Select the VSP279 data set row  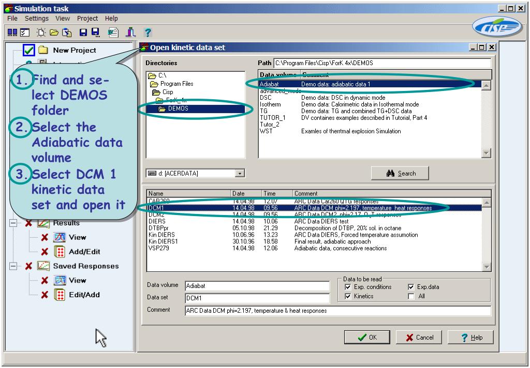[x=314, y=248]
